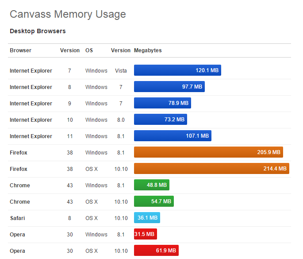Click version 9 in Internet Explorer row

click(69, 104)
